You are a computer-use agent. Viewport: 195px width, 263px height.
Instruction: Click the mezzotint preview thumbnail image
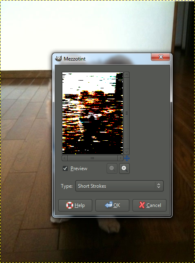[x=93, y=113]
